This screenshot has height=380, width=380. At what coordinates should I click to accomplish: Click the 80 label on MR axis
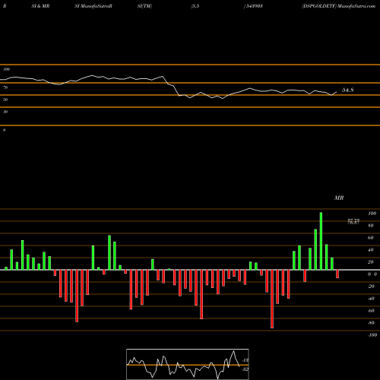[370, 226]
